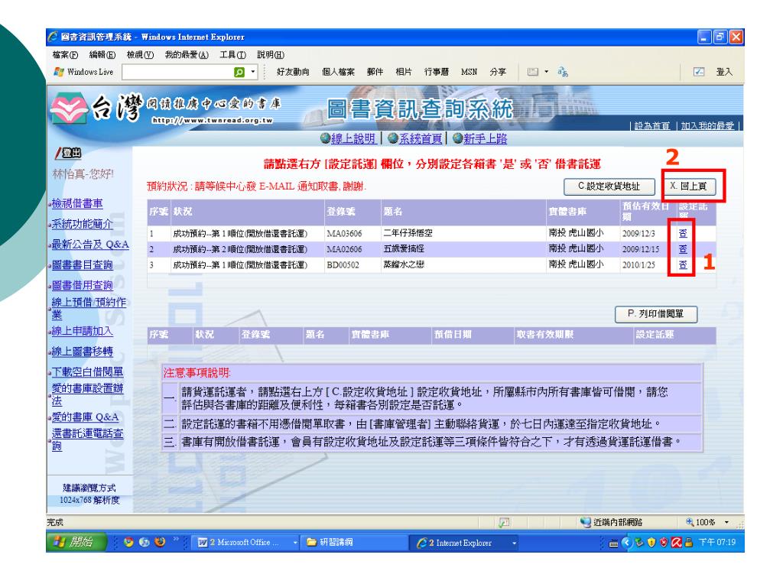Click the P.列印借閱單 button
This screenshot has height=587, width=783.
(655, 314)
